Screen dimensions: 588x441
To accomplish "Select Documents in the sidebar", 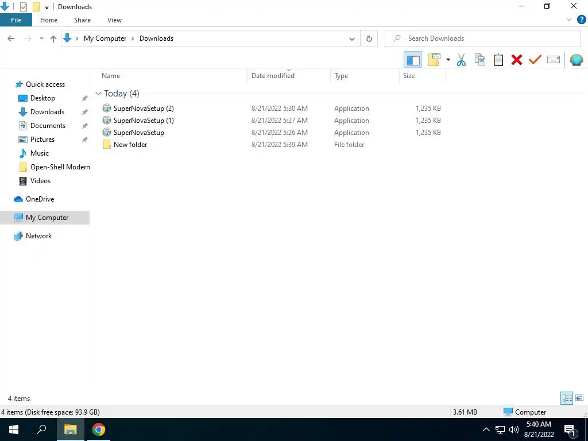I will point(48,126).
